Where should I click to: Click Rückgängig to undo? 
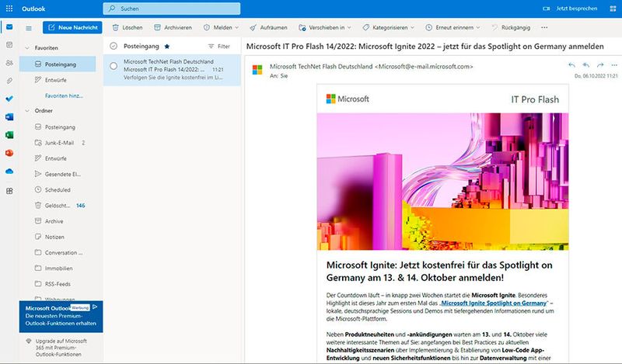point(511,27)
